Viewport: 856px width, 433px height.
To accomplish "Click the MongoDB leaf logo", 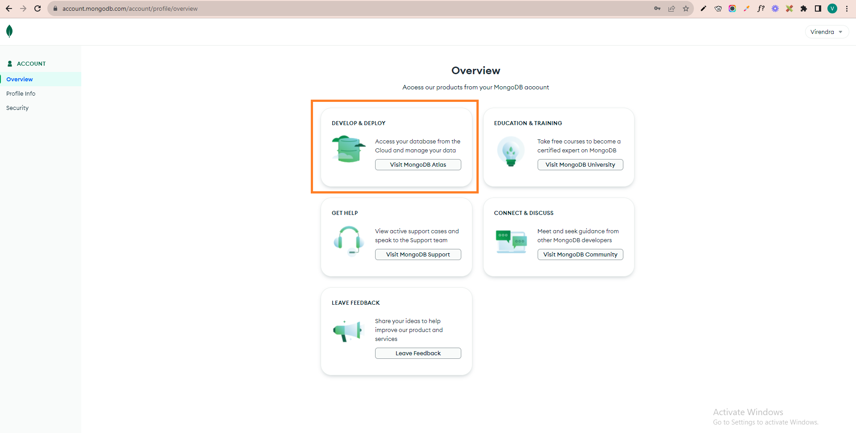I will pyautogui.click(x=9, y=31).
